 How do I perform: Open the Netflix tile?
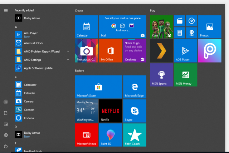[111, 111]
